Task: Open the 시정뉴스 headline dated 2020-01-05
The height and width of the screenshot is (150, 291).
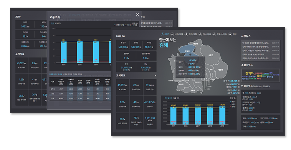Action: pyautogui.click(x=261, y=58)
